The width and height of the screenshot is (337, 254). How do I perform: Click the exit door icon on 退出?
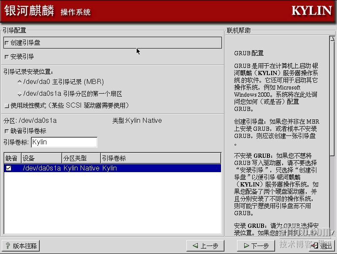tap(315, 246)
